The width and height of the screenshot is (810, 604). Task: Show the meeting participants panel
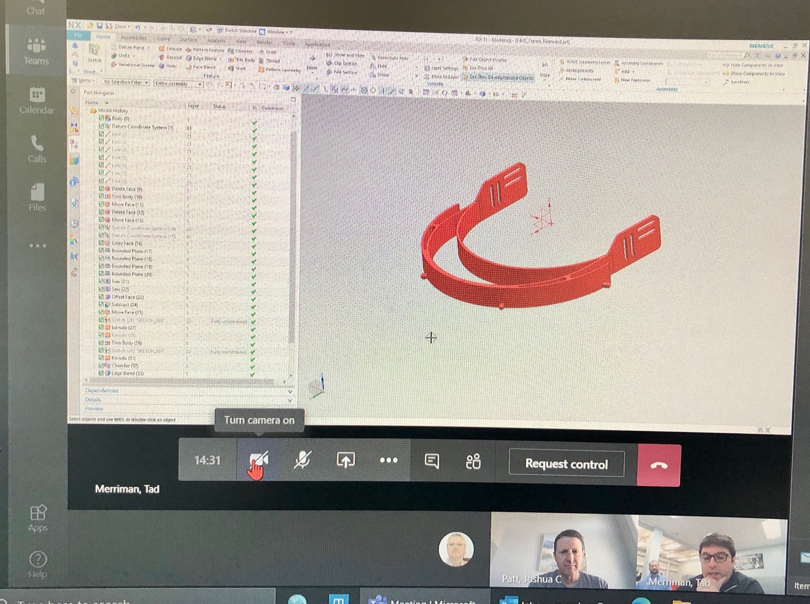point(473,461)
